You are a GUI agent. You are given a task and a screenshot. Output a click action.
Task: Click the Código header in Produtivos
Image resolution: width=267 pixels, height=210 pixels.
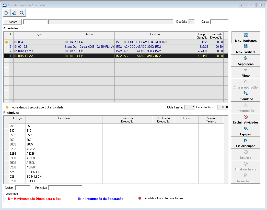(x=17, y=120)
